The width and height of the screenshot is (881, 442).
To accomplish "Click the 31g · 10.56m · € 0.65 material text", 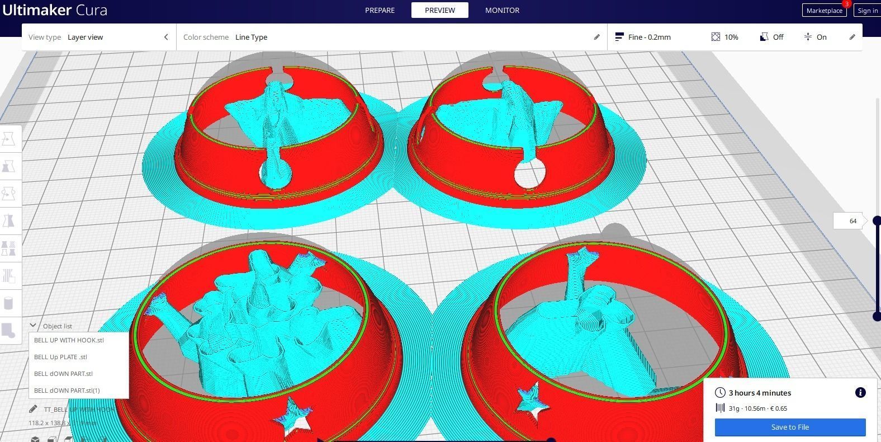I will click(x=758, y=408).
